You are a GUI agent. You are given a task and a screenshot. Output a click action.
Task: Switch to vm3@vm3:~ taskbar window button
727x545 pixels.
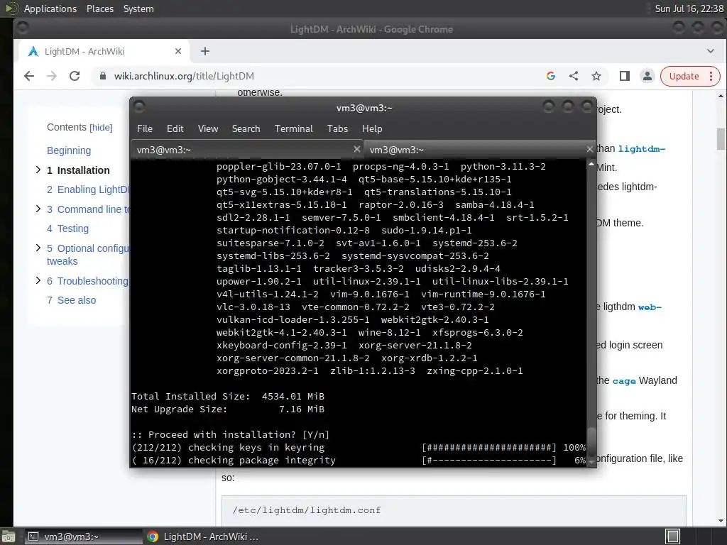pos(84,536)
